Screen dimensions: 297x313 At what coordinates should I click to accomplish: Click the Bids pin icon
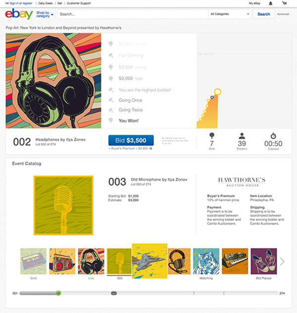212,136
